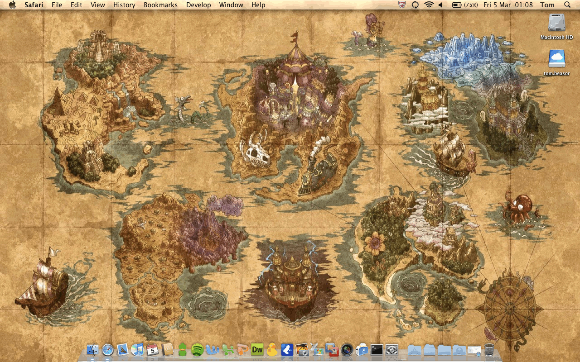Launch Cyberduck yellow duck icon

tap(272, 349)
